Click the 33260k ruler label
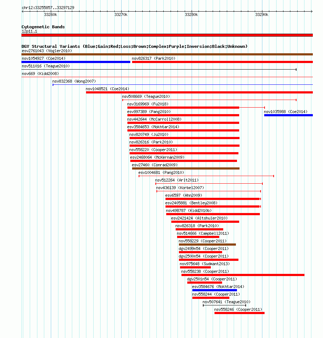 (x=50, y=14)
